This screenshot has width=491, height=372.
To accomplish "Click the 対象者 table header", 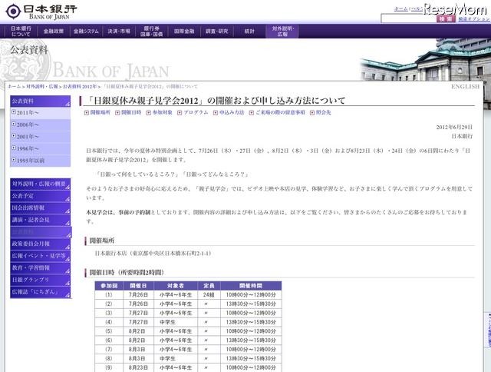I will tap(176, 286).
